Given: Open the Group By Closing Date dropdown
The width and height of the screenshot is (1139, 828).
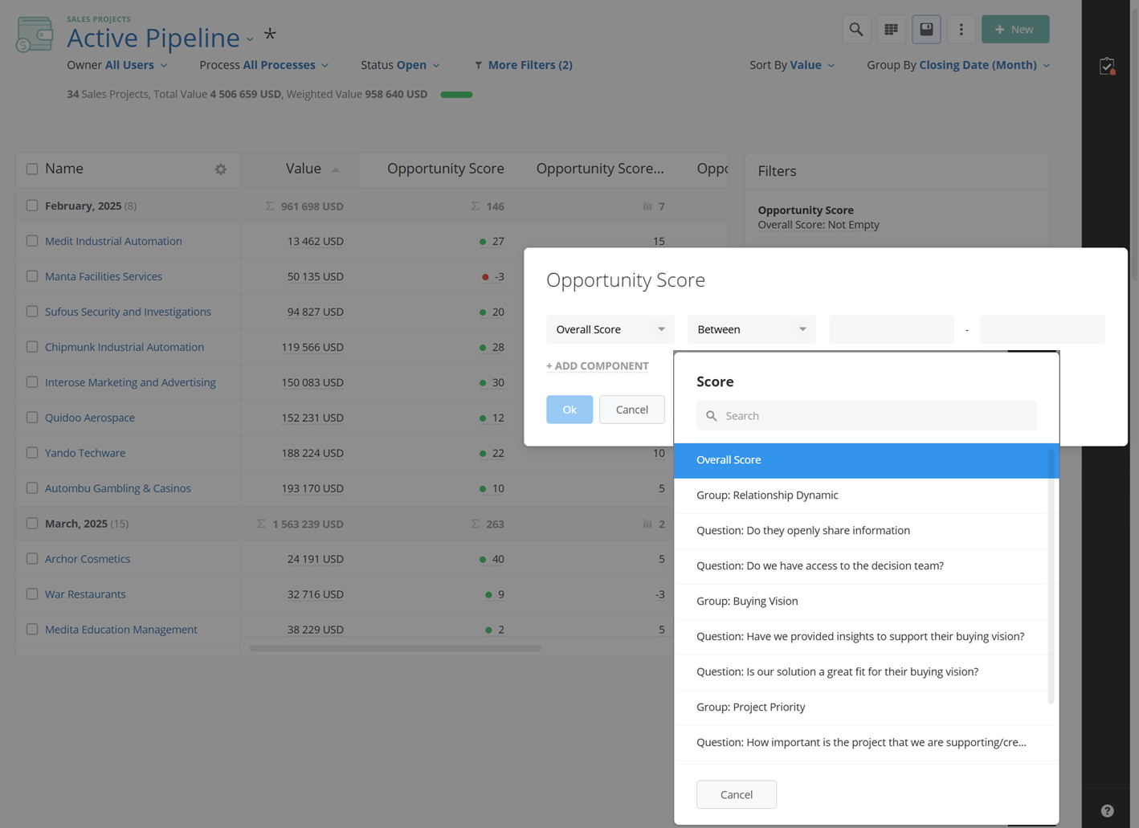Looking at the screenshot, I should point(958,65).
